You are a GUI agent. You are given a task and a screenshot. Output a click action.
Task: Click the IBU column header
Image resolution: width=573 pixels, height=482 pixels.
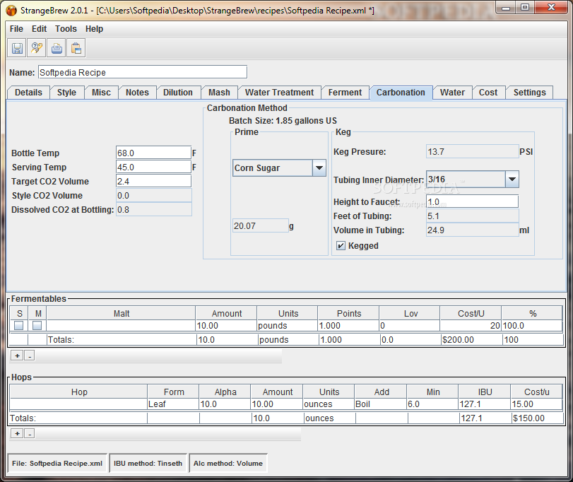[x=485, y=392]
